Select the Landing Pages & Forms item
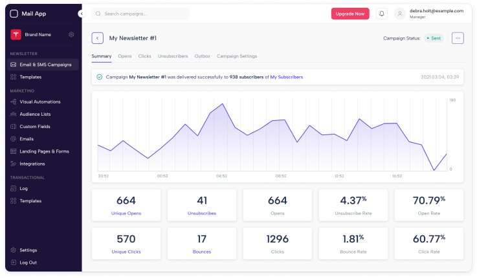The image size is (477, 278). [44, 151]
